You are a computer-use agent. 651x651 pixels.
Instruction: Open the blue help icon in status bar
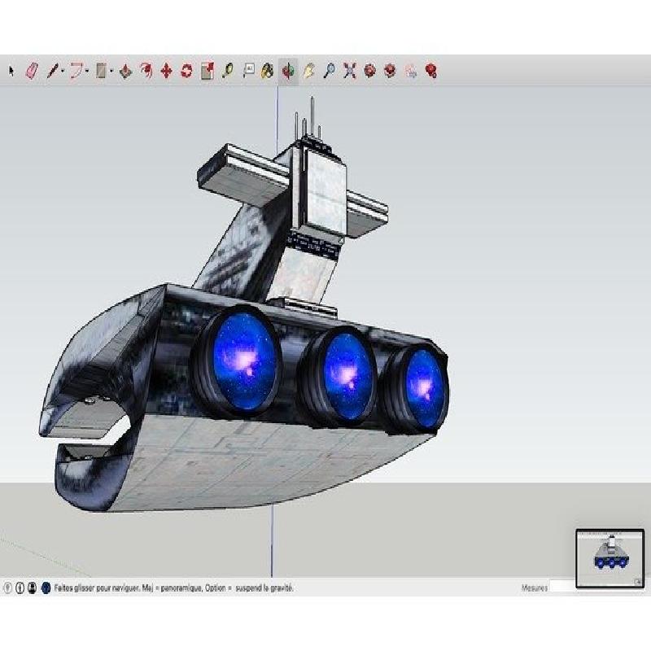(x=46, y=588)
